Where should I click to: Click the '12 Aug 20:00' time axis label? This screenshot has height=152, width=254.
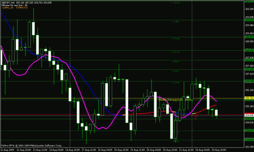point(24,150)
